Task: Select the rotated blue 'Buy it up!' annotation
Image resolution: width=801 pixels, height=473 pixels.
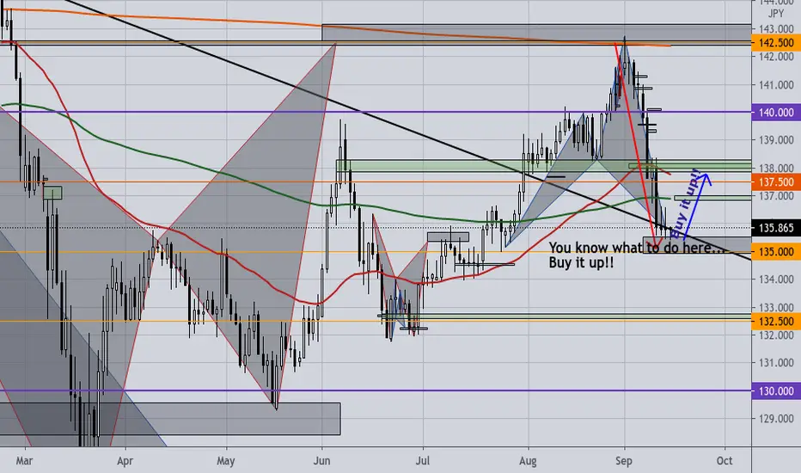Action: click(x=685, y=205)
